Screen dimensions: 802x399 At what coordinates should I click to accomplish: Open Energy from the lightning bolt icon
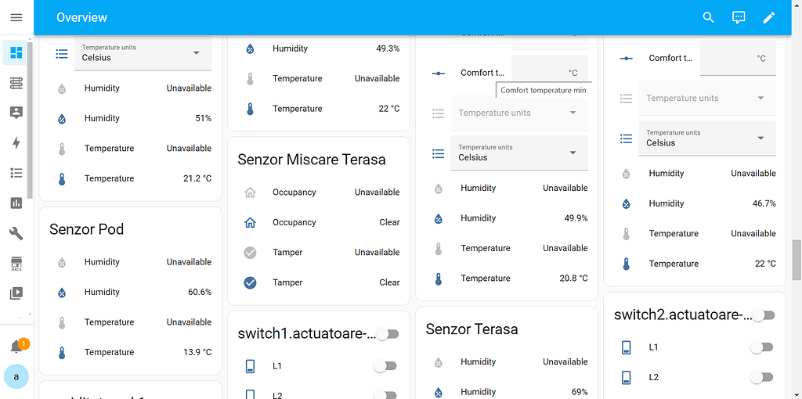point(16,142)
